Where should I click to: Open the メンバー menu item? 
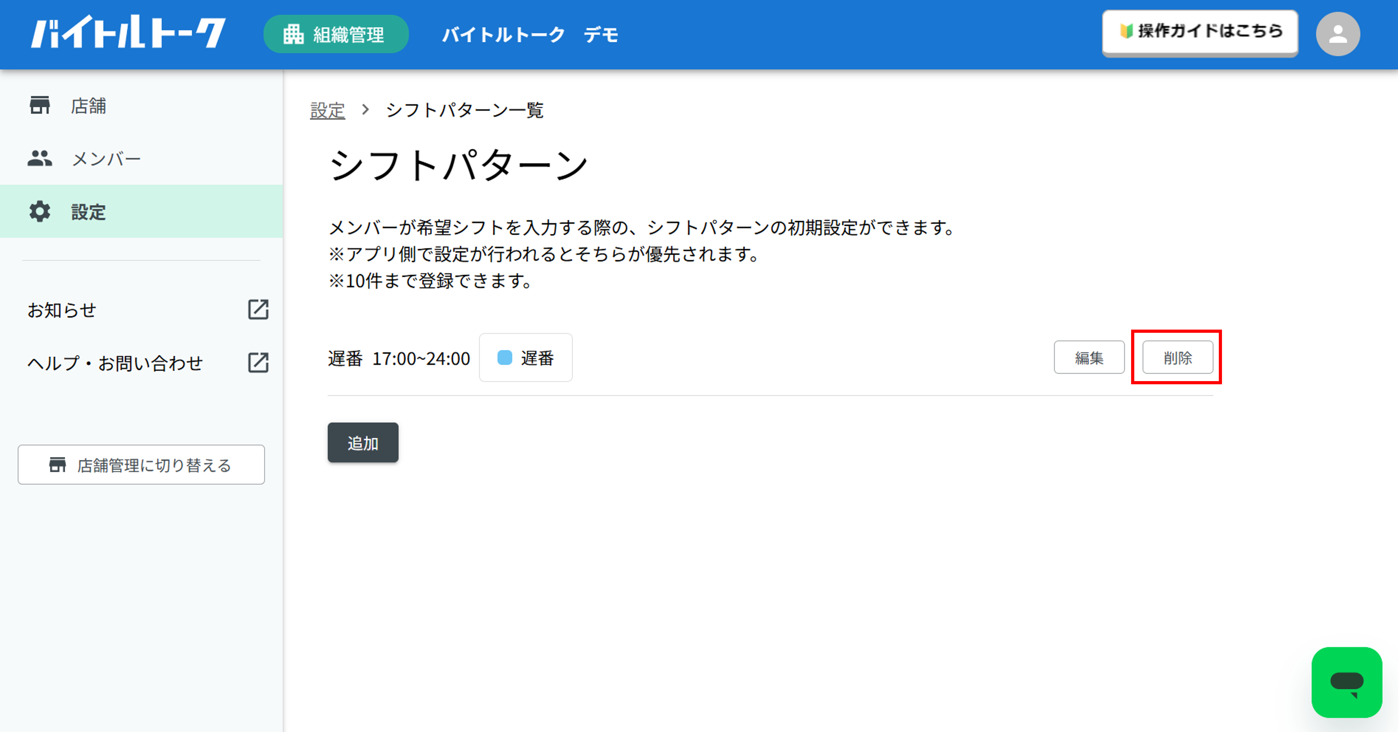tap(141, 159)
